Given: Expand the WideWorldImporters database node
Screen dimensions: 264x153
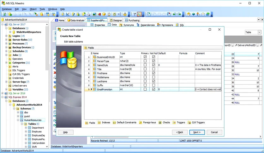Looking at the screenshot, I should [10, 32].
